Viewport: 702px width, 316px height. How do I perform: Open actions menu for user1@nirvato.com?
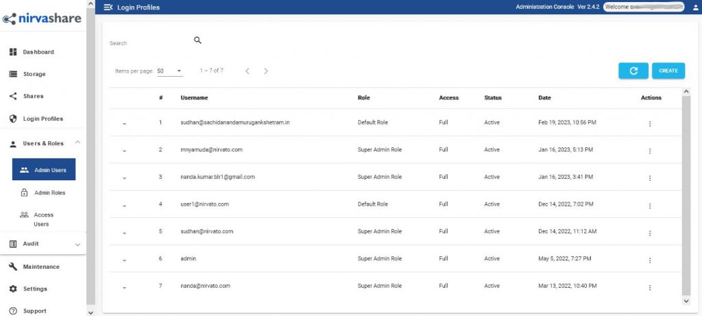point(650,206)
